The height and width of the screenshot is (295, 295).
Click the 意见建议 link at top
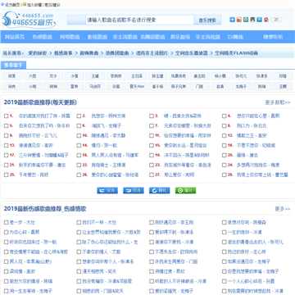[x=52, y=5]
